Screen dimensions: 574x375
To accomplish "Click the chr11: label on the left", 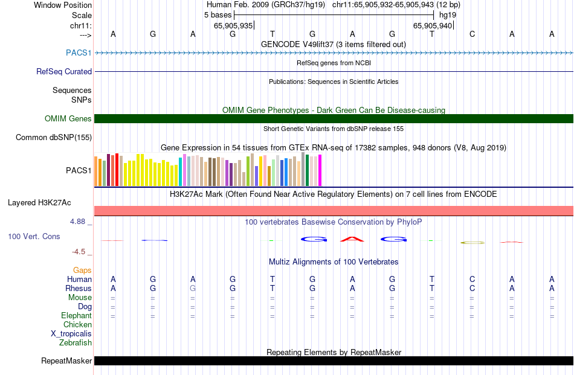I will point(80,25).
